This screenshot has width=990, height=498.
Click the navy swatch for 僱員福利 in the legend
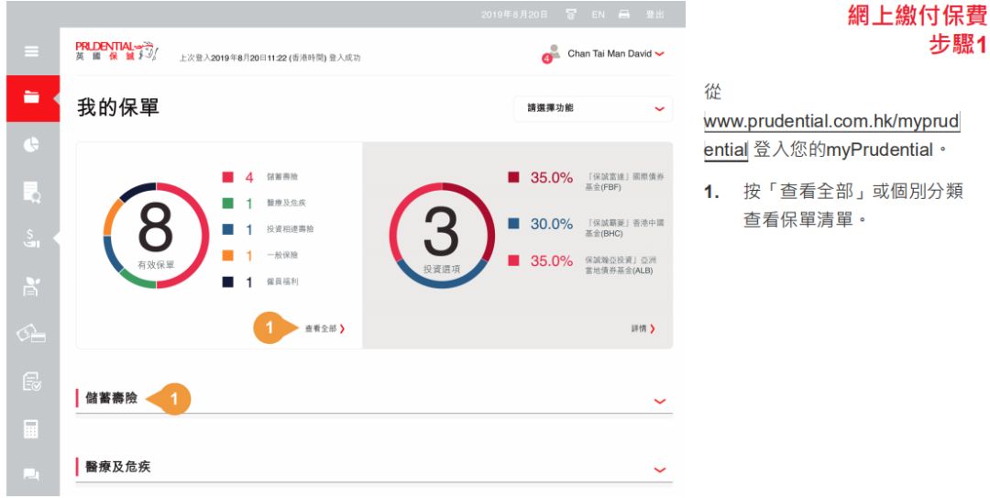tap(228, 282)
